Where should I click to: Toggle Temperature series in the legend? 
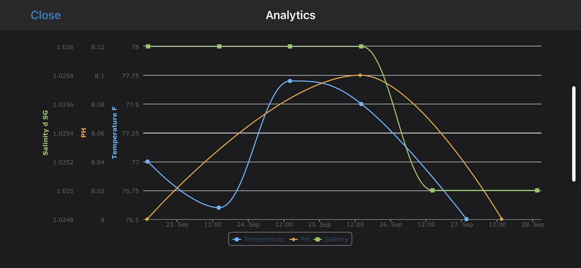point(263,239)
